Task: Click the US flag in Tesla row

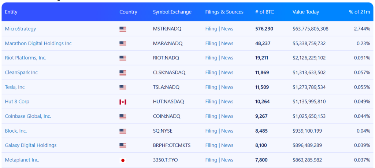Action: click(123, 87)
